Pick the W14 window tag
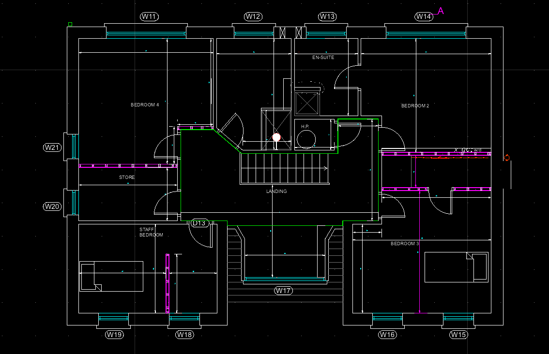Screen dimensions: 549x354 point(424,17)
